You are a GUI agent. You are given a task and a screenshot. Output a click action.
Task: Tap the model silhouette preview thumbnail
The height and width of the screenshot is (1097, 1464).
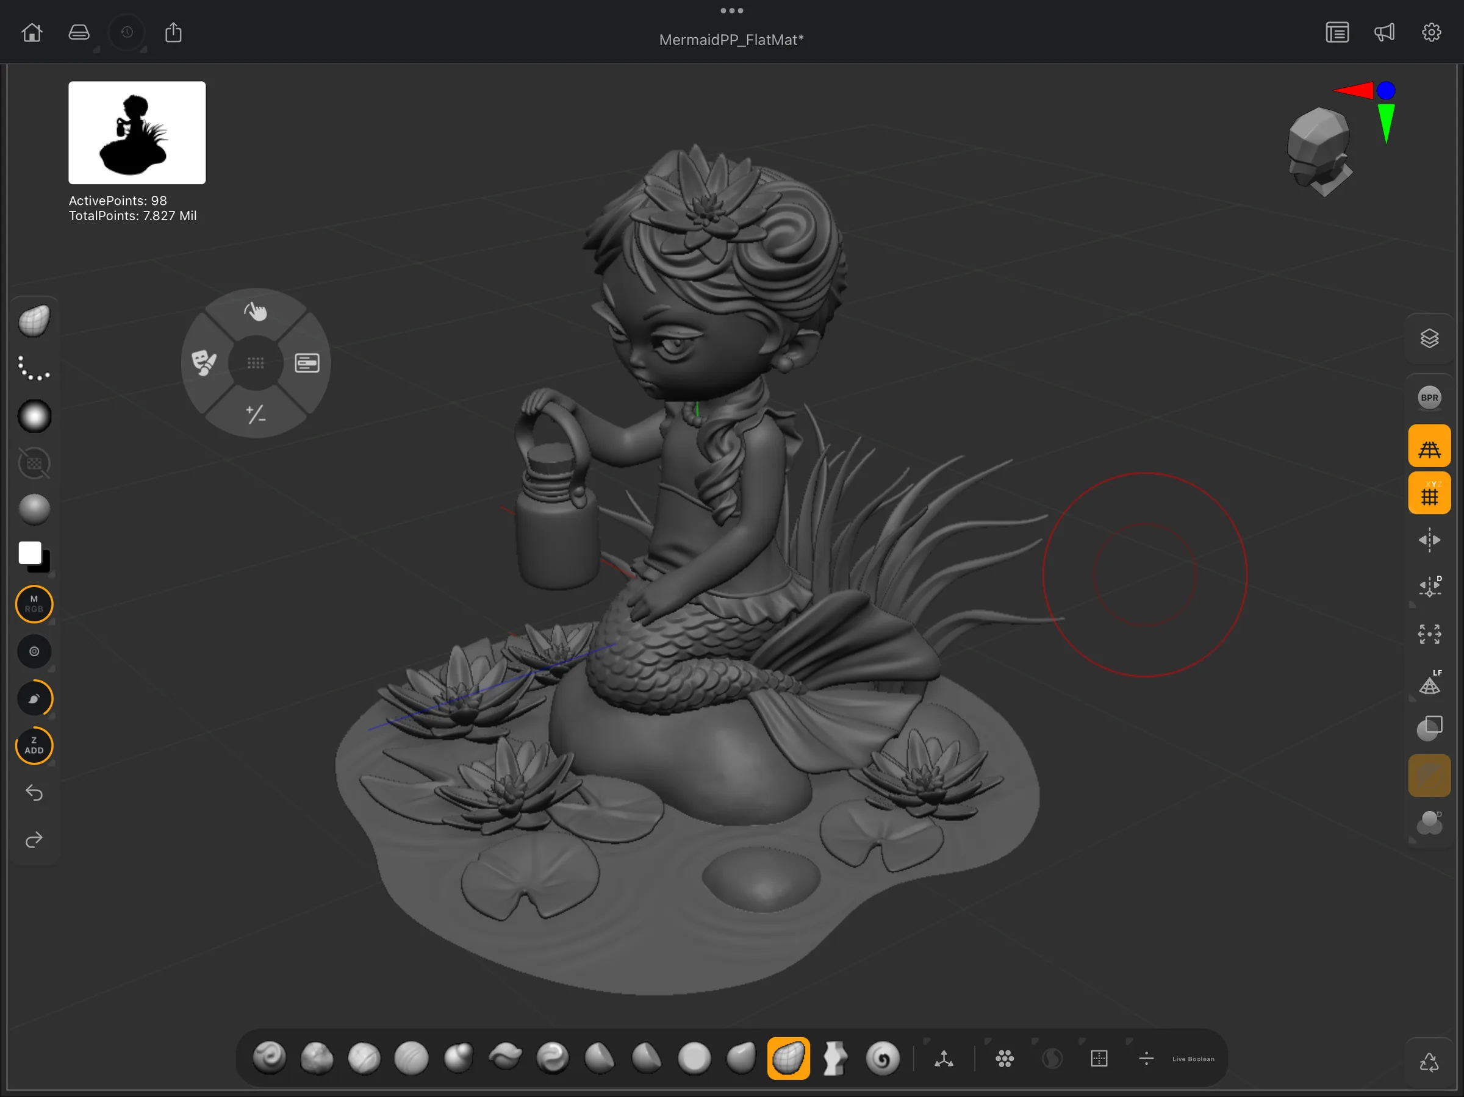click(137, 132)
